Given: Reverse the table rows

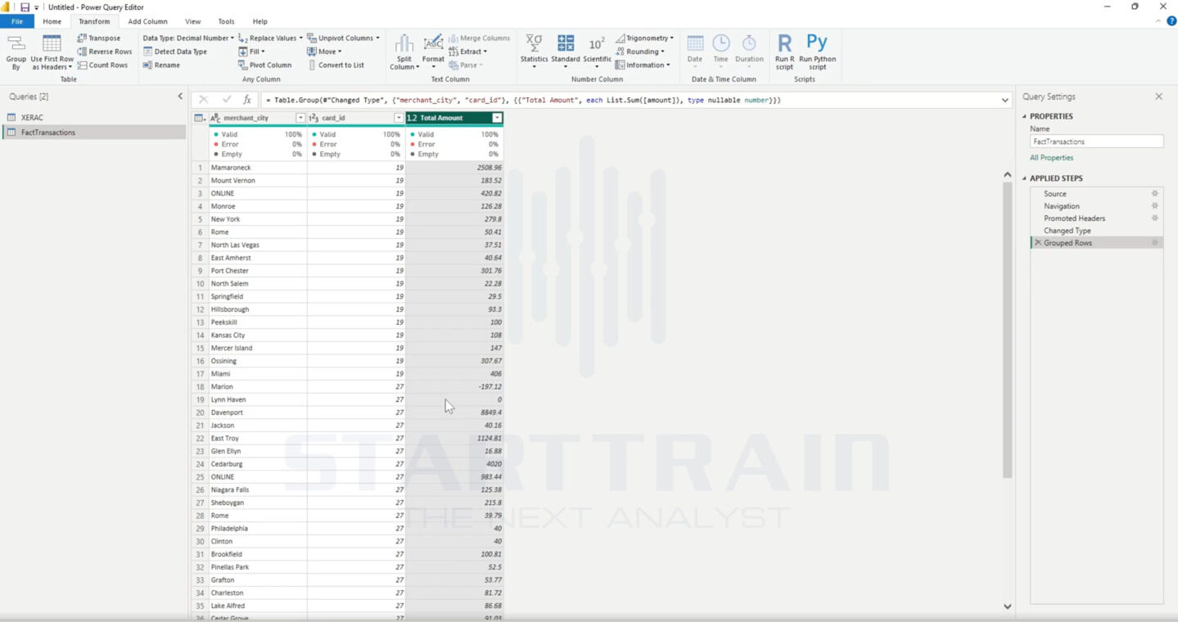Looking at the screenshot, I should pos(105,52).
